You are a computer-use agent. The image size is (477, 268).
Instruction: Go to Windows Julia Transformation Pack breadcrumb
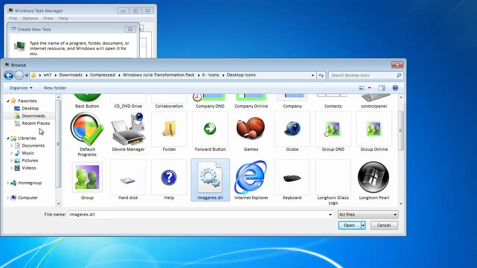click(159, 75)
